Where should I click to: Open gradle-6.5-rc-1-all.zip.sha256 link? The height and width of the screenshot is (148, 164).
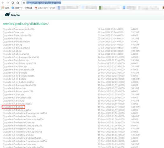[x=20, y=82]
